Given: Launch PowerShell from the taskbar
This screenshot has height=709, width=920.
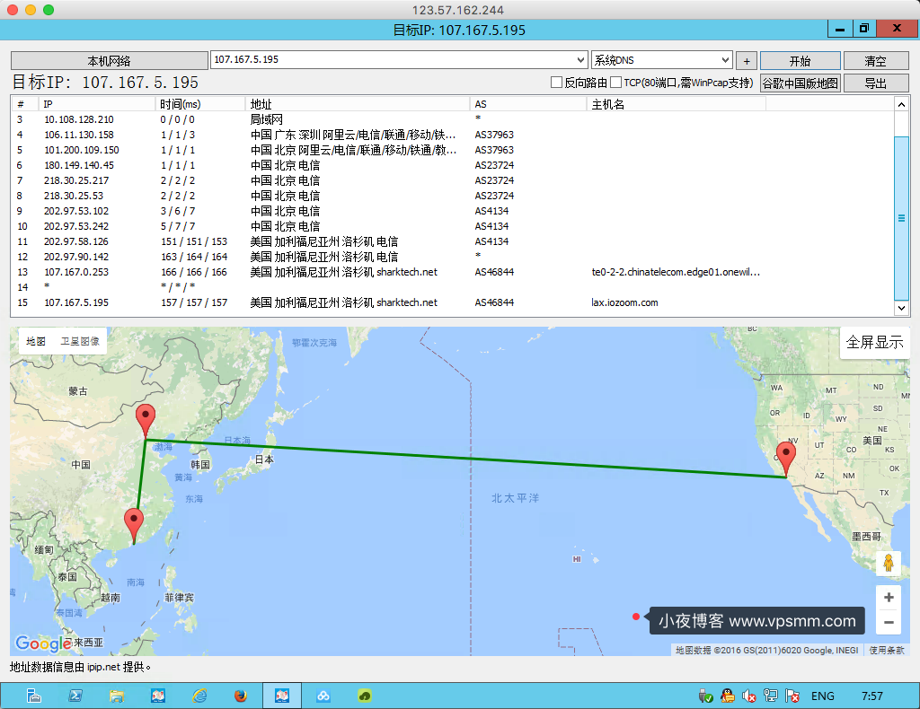Looking at the screenshot, I should (x=75, y=696).
